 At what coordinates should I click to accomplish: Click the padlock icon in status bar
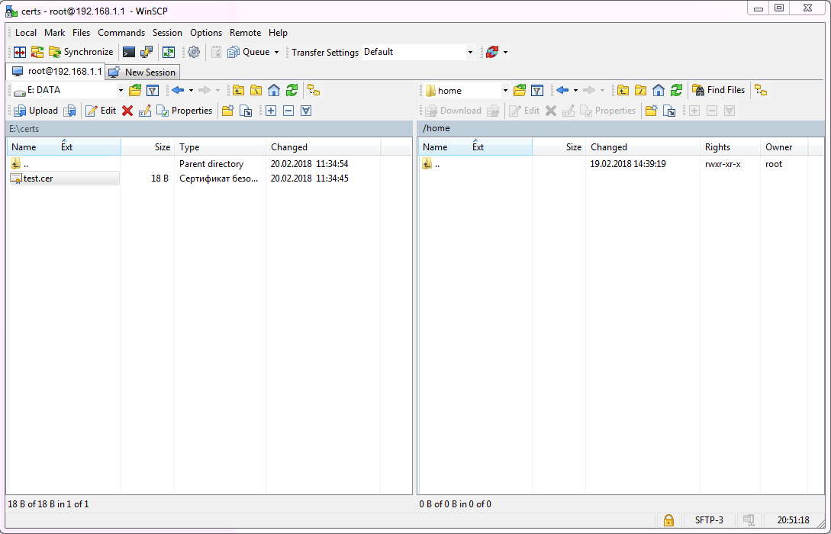668,520
